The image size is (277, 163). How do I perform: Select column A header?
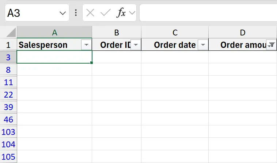tap(54, 33)
